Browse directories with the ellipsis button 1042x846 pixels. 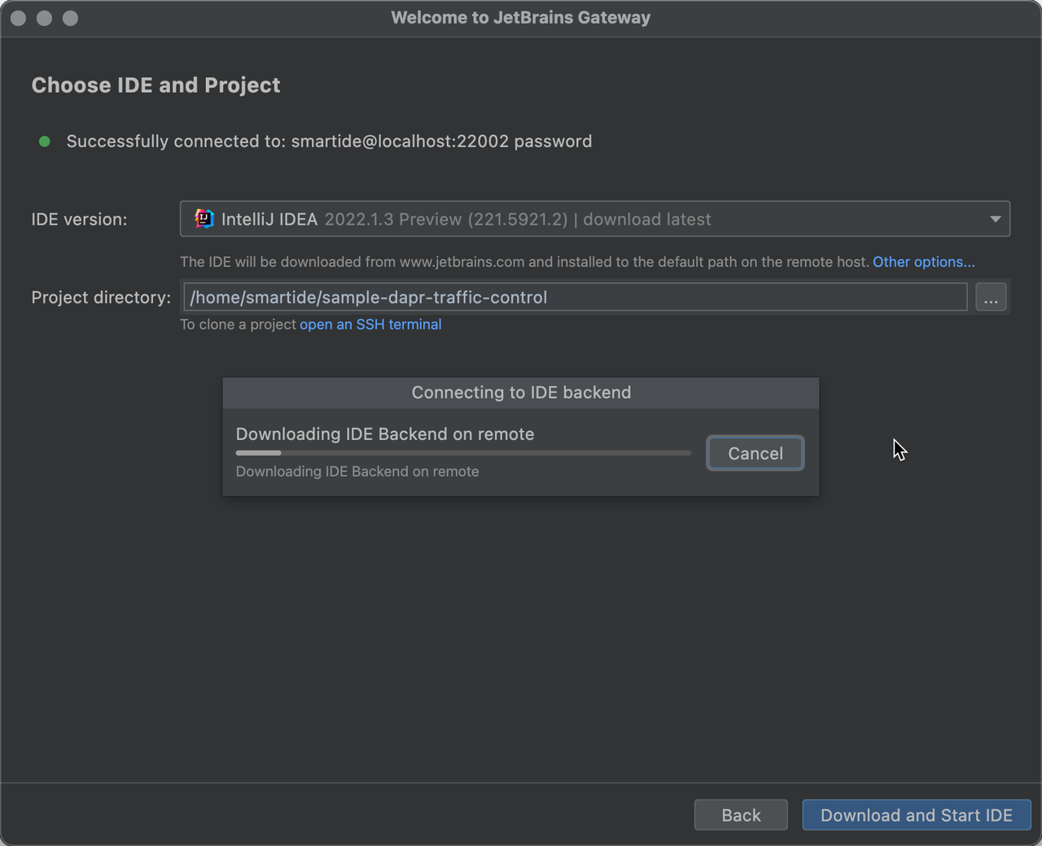[991, 297]
